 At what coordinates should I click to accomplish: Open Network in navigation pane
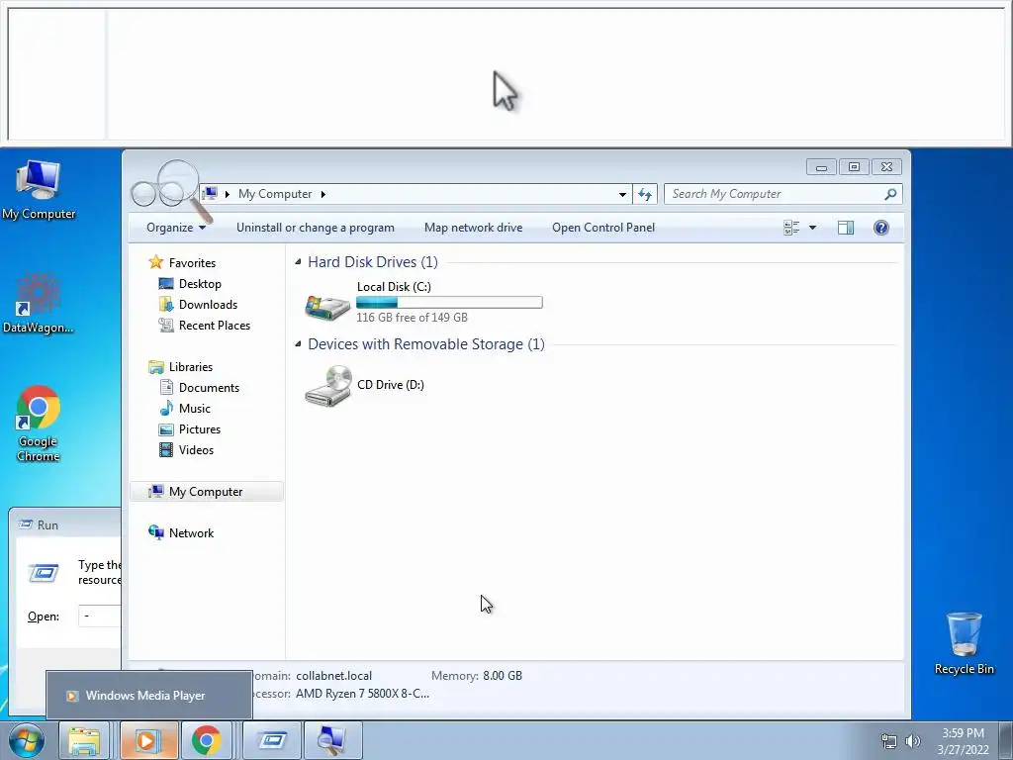(191, 533)
